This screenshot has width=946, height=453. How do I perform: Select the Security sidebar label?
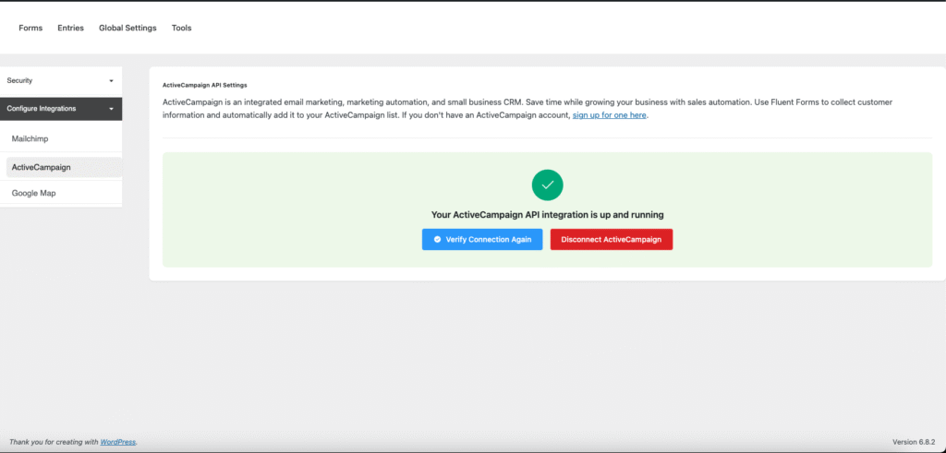coord(19,81)
